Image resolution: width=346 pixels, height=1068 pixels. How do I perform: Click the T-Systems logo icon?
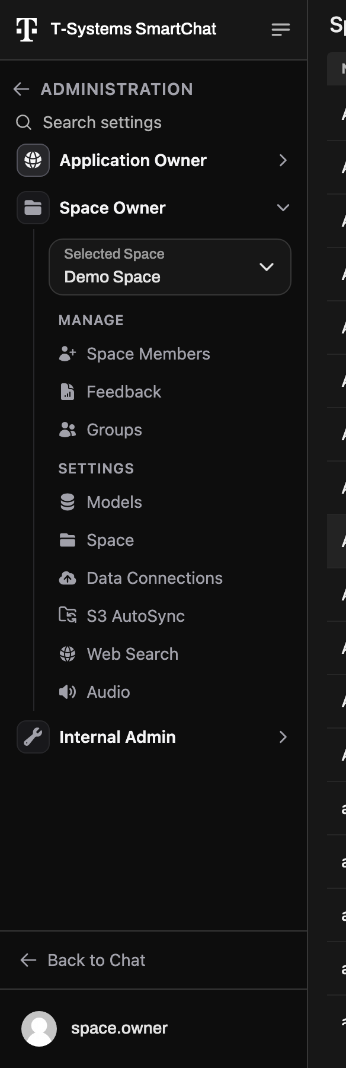27,29
